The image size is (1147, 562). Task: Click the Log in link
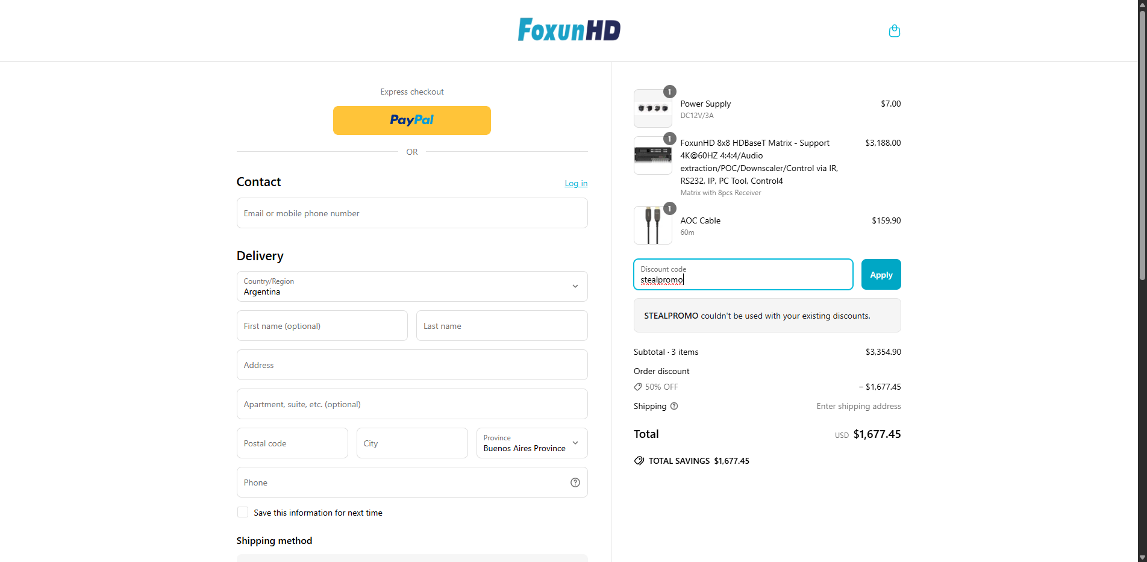point(576,183)
